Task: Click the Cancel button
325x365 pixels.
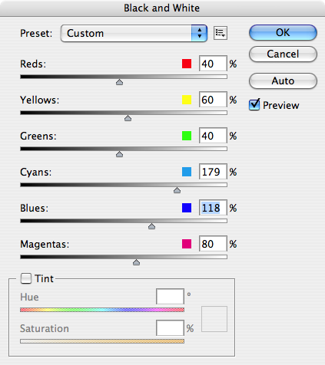Action: (x=283, y=54)
